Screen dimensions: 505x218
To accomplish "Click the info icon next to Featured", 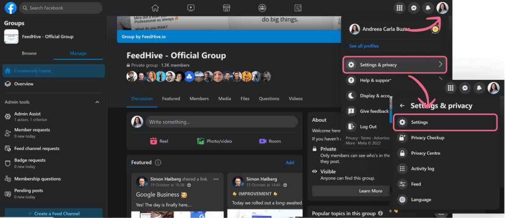I will (x=158, y=163).
